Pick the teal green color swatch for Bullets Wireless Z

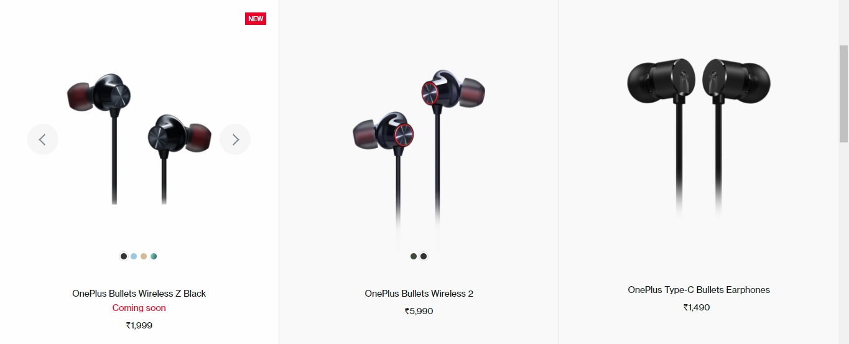coord(154,256)
